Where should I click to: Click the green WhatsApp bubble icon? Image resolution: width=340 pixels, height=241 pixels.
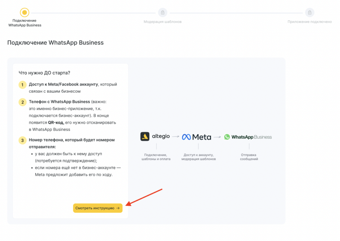pyautogui.click(x=227, y=137)
